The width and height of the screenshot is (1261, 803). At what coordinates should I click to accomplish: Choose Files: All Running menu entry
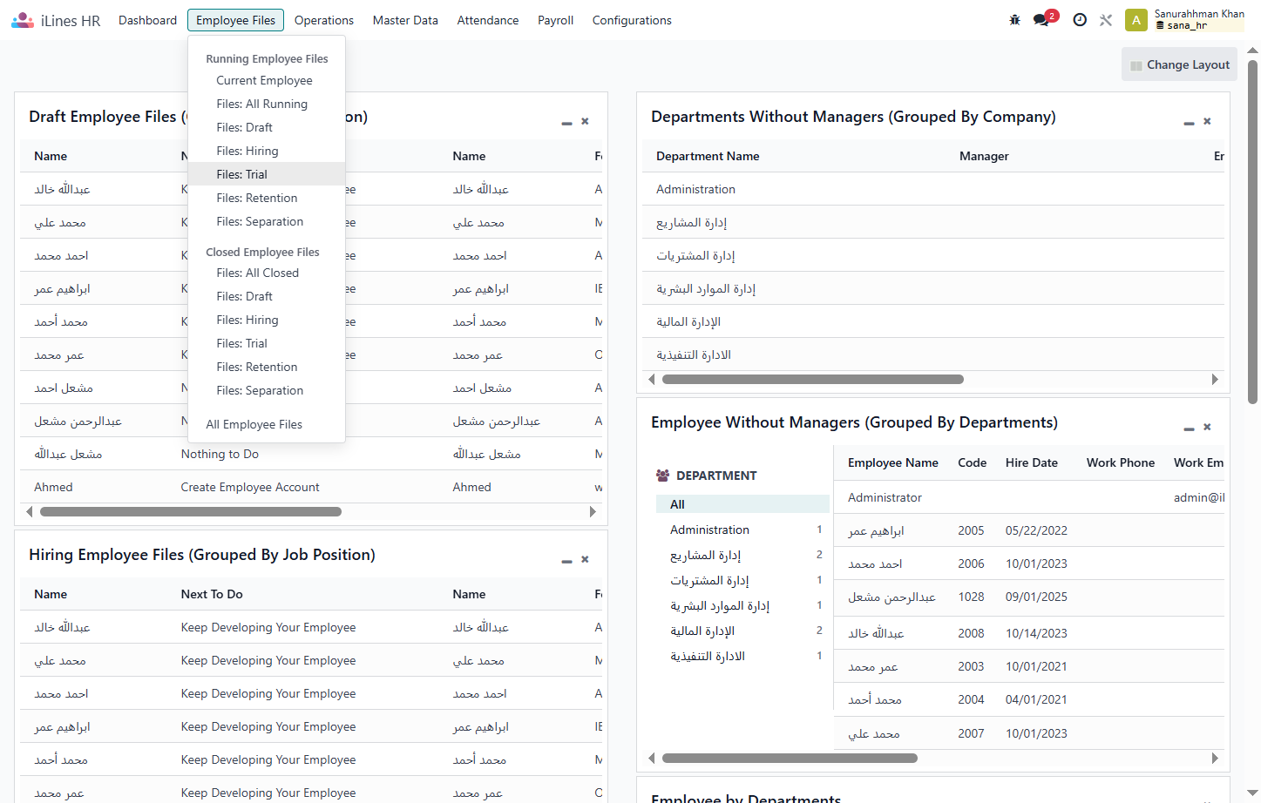267,104
